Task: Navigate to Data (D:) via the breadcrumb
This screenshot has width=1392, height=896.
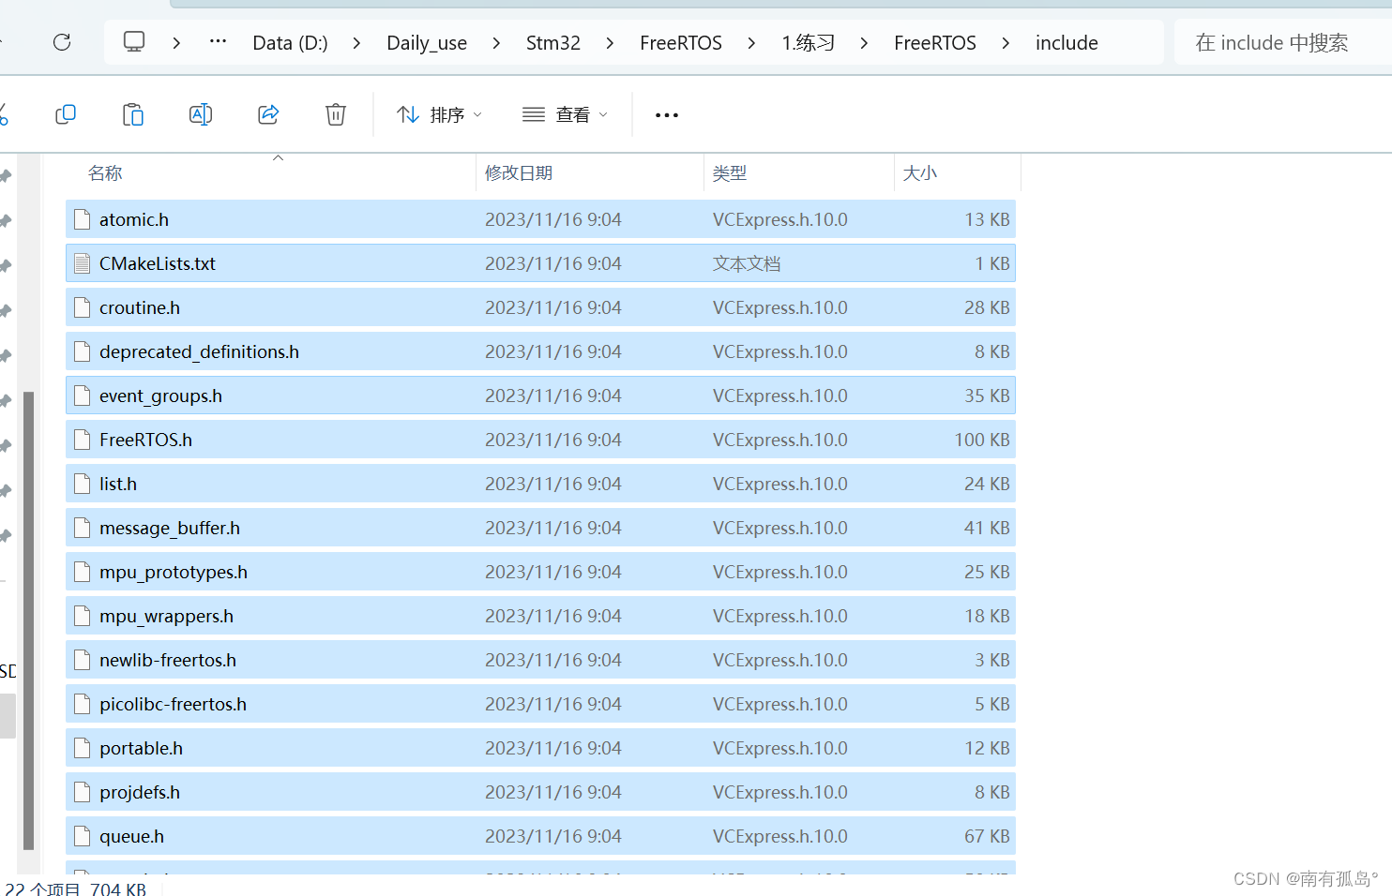Action: click(x=290, y=42)
